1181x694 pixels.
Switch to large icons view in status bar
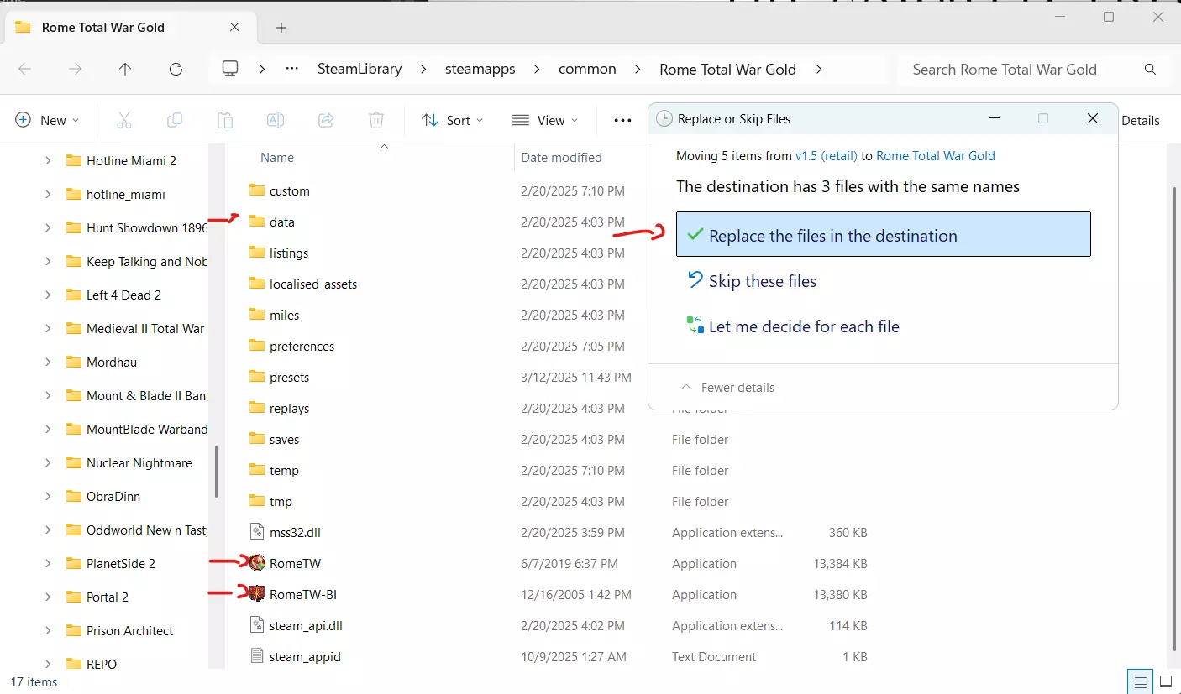[x=1165, y=681]
